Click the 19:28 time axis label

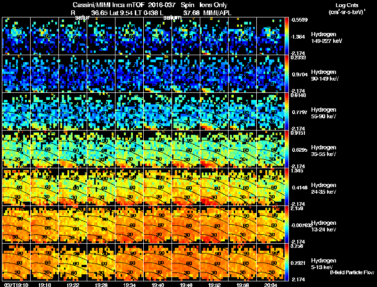pos(101,285)
